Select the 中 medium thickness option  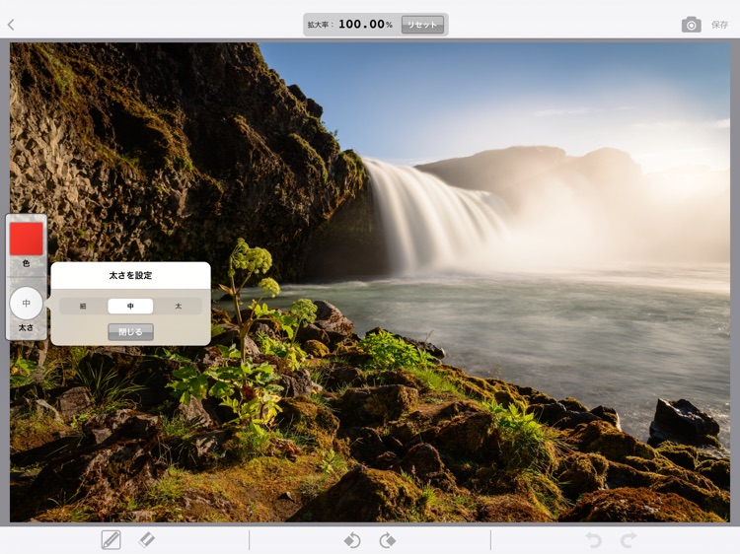pyautogui.click(x=130, y=306)
